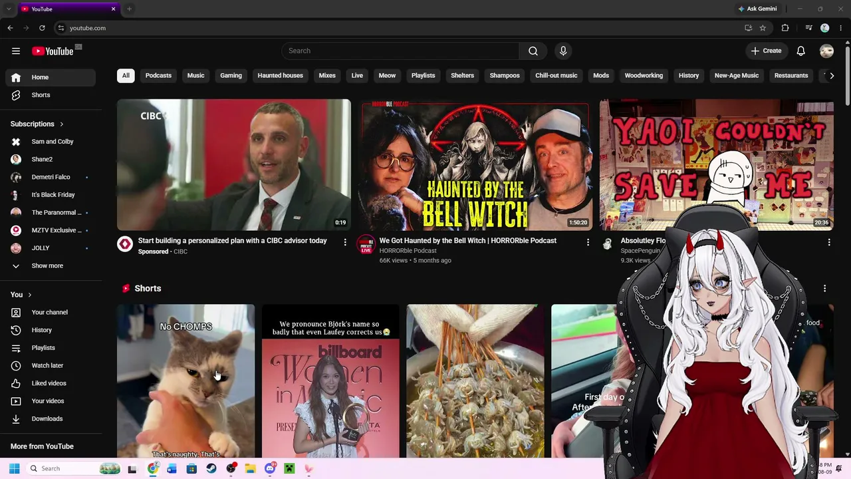Play the Haunted by the Bell Witch thumbnail
The height and width of the screenshot is (479, 851).
[x=475, y=165]
